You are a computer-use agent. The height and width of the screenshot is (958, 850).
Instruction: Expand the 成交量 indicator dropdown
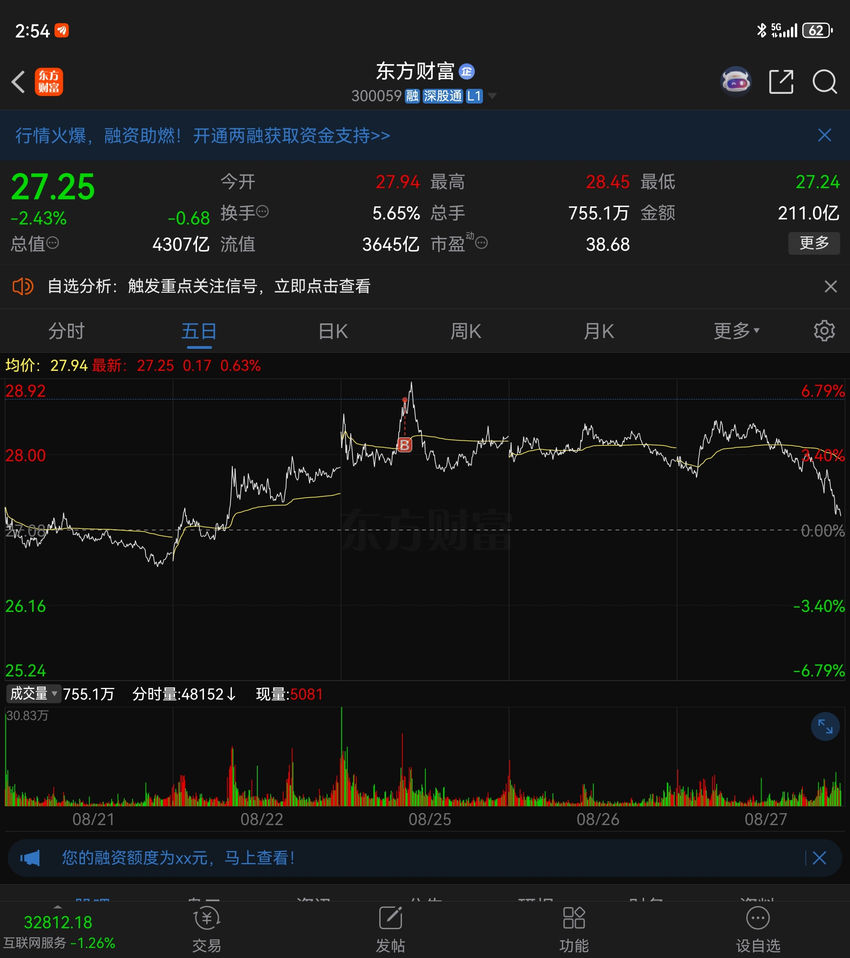[x=33, y=694]
